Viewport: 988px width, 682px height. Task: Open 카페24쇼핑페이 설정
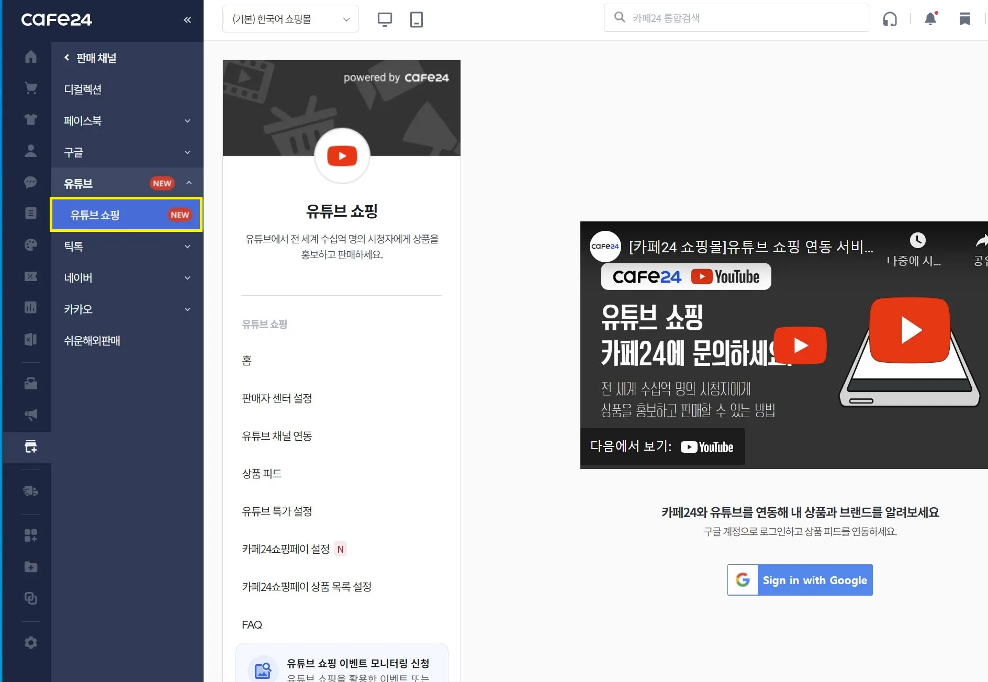[x=286, y=549]
